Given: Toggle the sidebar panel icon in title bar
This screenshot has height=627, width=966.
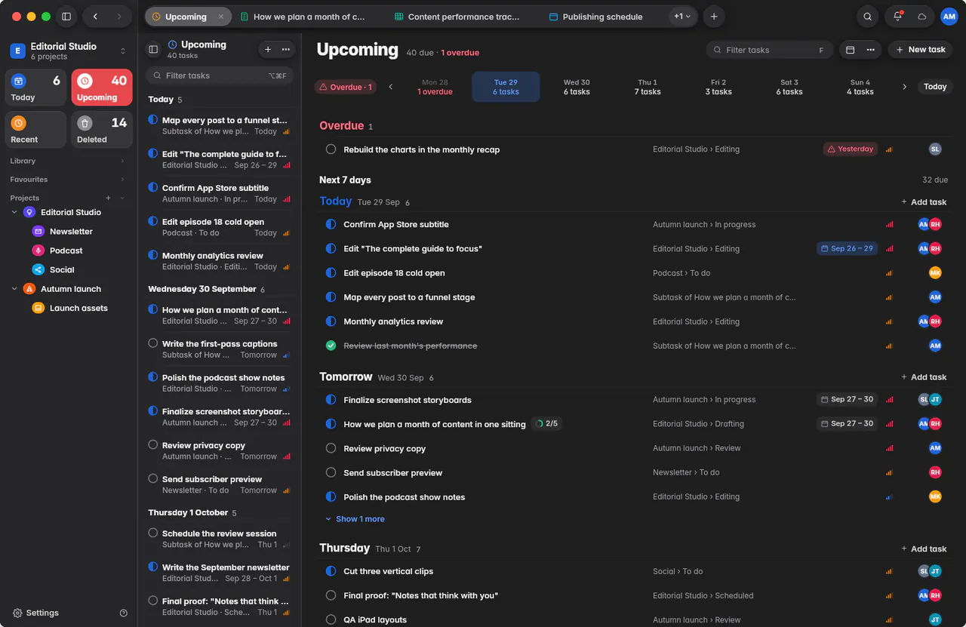Looking at the screenshot, I should pos(66,17).
